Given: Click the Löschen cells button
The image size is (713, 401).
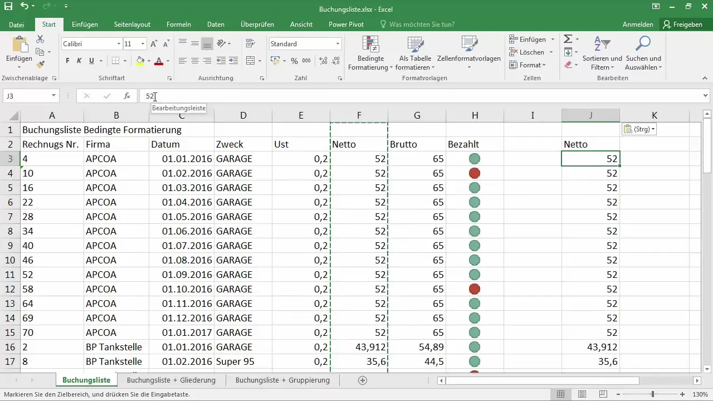Looking at the screenshot, I should tap(531, 52).
